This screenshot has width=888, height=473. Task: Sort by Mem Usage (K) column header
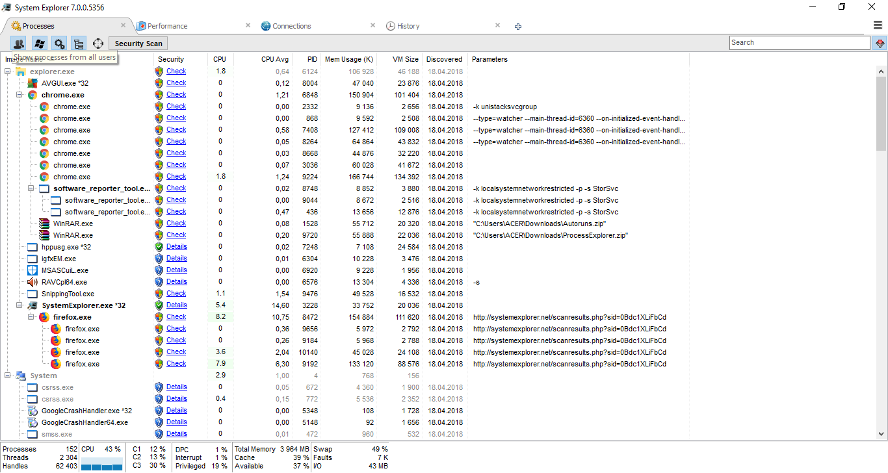tap(349, 59)
